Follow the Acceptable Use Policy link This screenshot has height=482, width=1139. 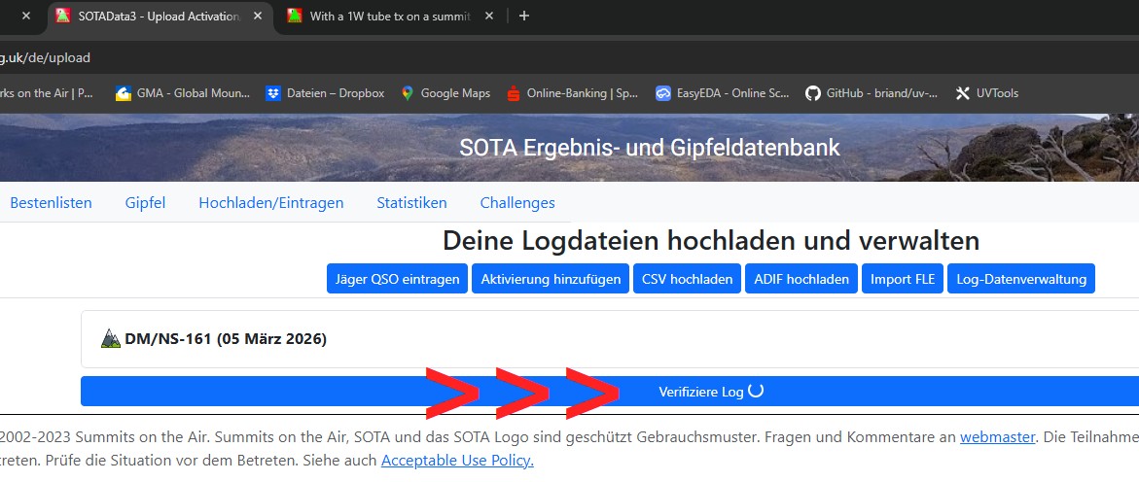(x=457, y=461)
